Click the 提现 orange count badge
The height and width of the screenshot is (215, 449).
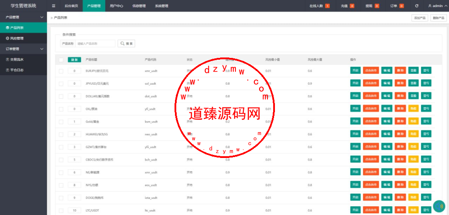click(377, 6)
